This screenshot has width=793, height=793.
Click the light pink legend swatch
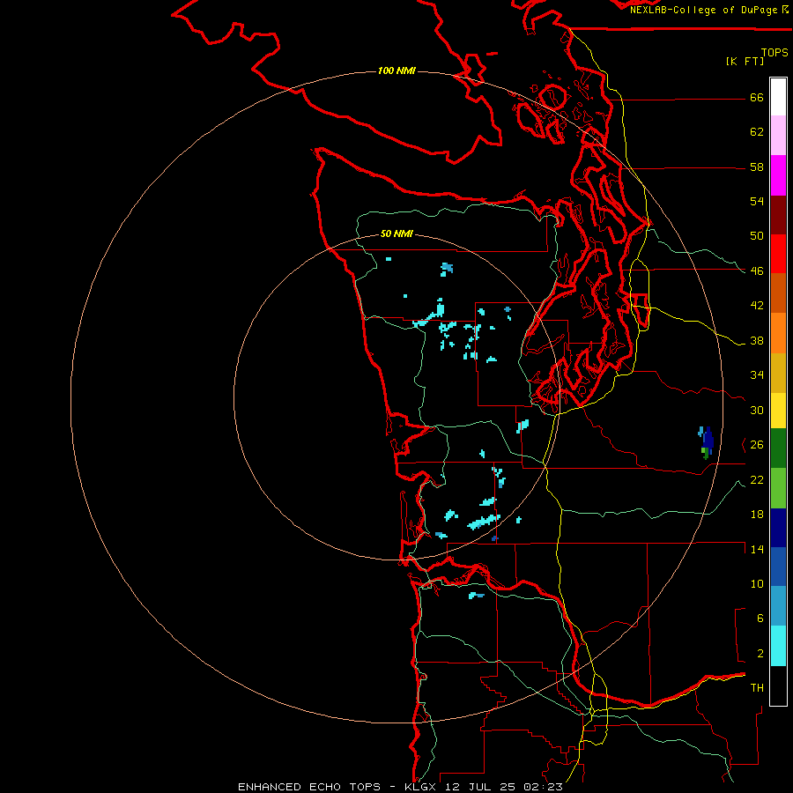(778, 136)
